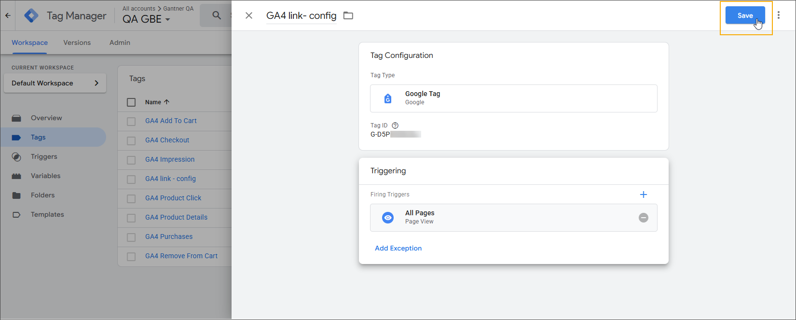This screenshot has width=796, height=320.
Task: Switch to the Versions tab
Action: (x=77, y=42)
